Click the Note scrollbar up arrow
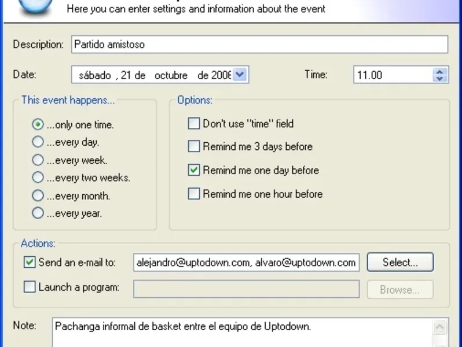Viewport: 462px width, 347px height. click(x=441, y=327)
